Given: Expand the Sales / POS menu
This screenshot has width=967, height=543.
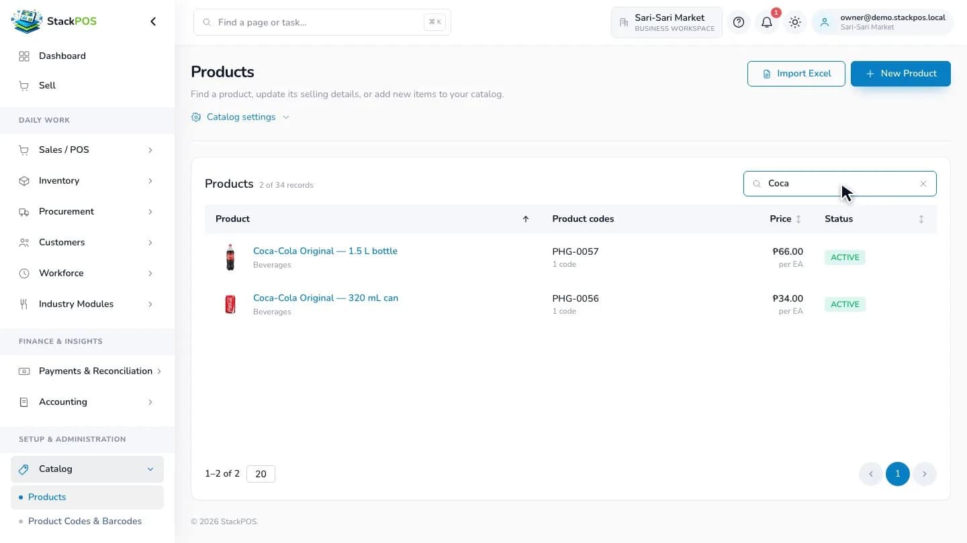Looking at the screenshot, I should click(87, 150).
